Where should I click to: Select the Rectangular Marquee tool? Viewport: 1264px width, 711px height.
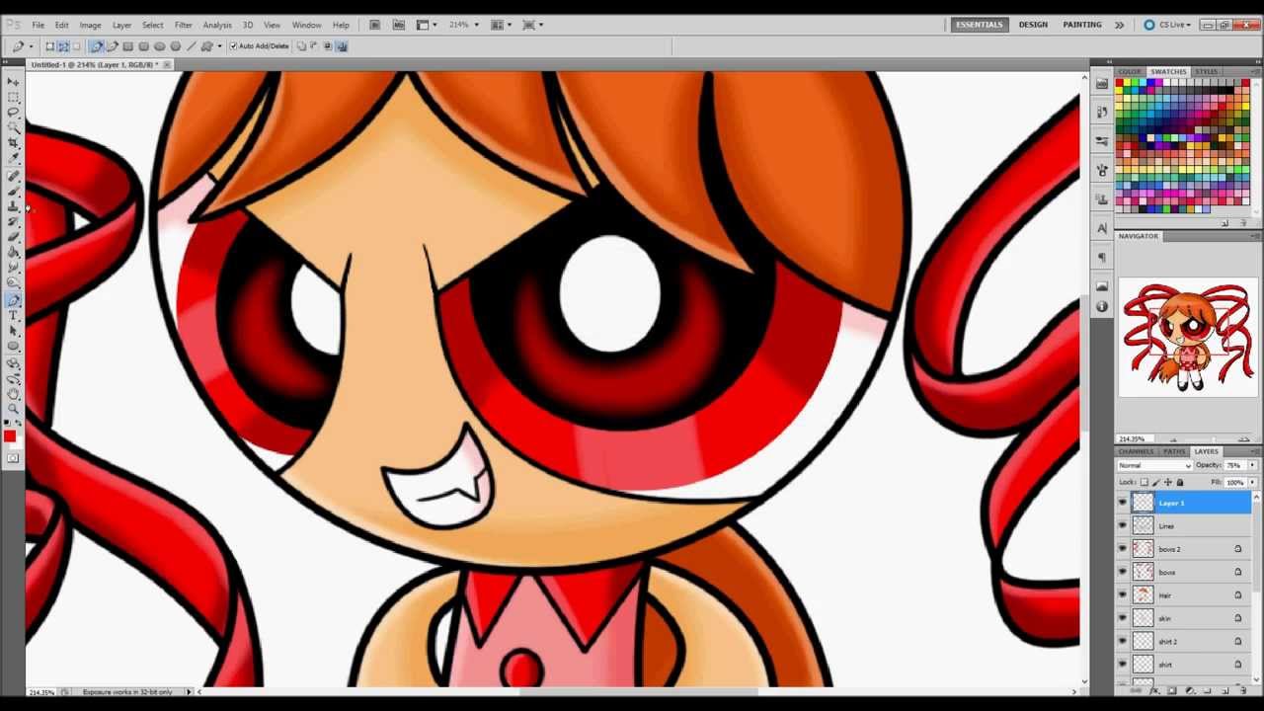(x=14, y=96)
